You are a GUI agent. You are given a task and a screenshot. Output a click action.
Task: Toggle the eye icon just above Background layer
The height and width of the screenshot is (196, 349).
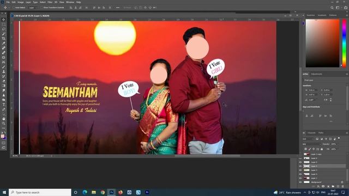point(300,178)
